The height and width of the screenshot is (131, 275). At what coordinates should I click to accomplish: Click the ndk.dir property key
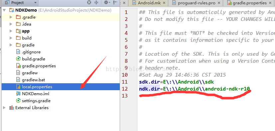[x=149, y=89]
